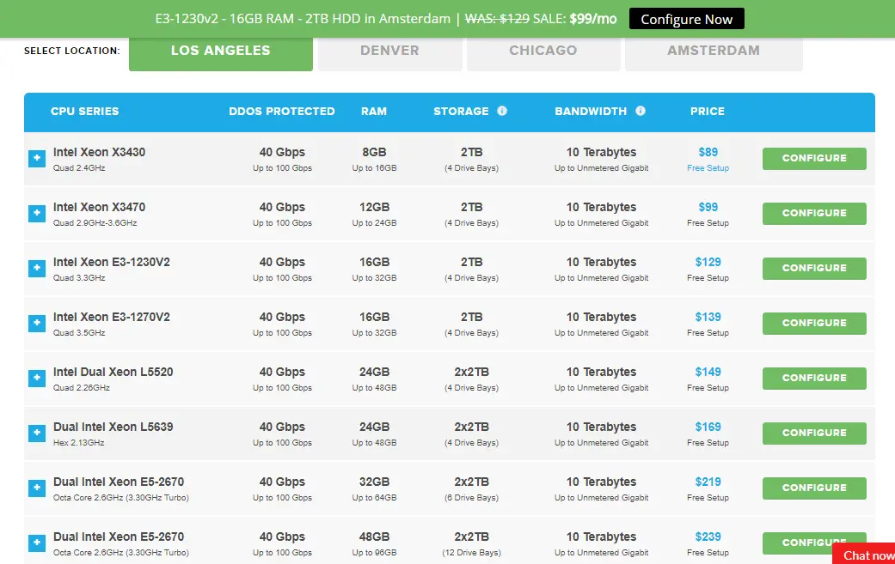The image size is (895, 564).
Task: Configure the $169 Dual Xeon L5639 server
Action: click(814, 433)
